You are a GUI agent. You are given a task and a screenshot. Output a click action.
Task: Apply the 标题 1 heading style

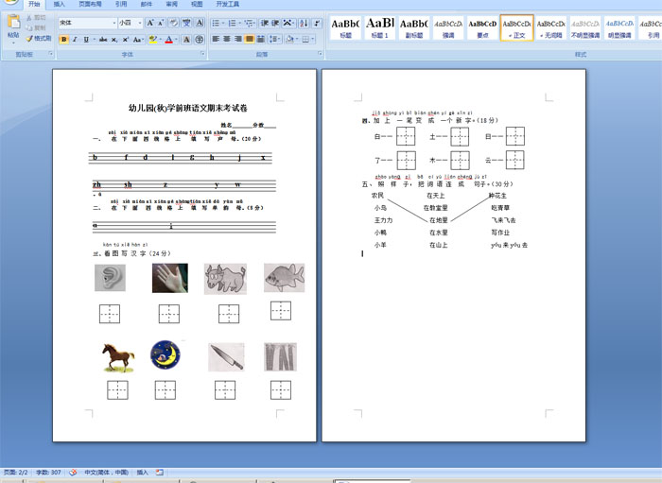coord(379,27)
